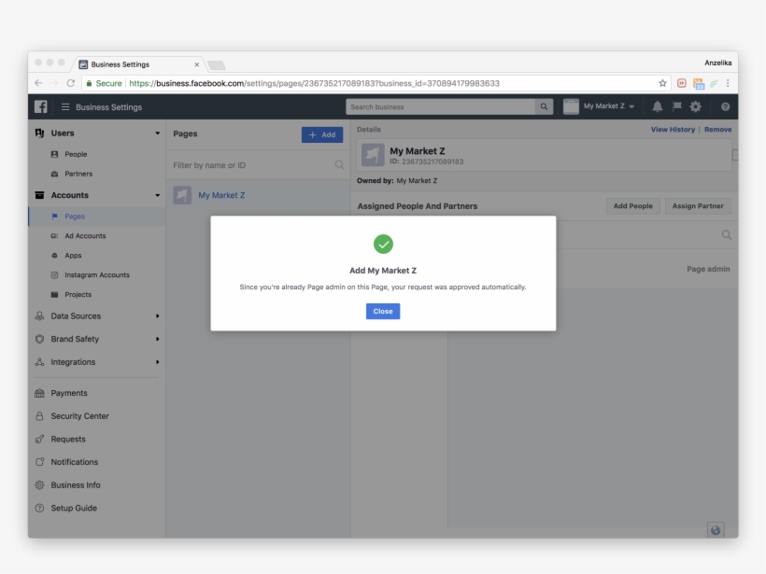Open Payments in the sidebar
The height and width of the screenshot is (574, 766).
[69, 393]
